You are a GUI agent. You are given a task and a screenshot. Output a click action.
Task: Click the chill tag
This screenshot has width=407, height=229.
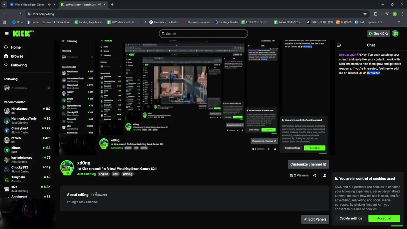click(x=115, y=174)
